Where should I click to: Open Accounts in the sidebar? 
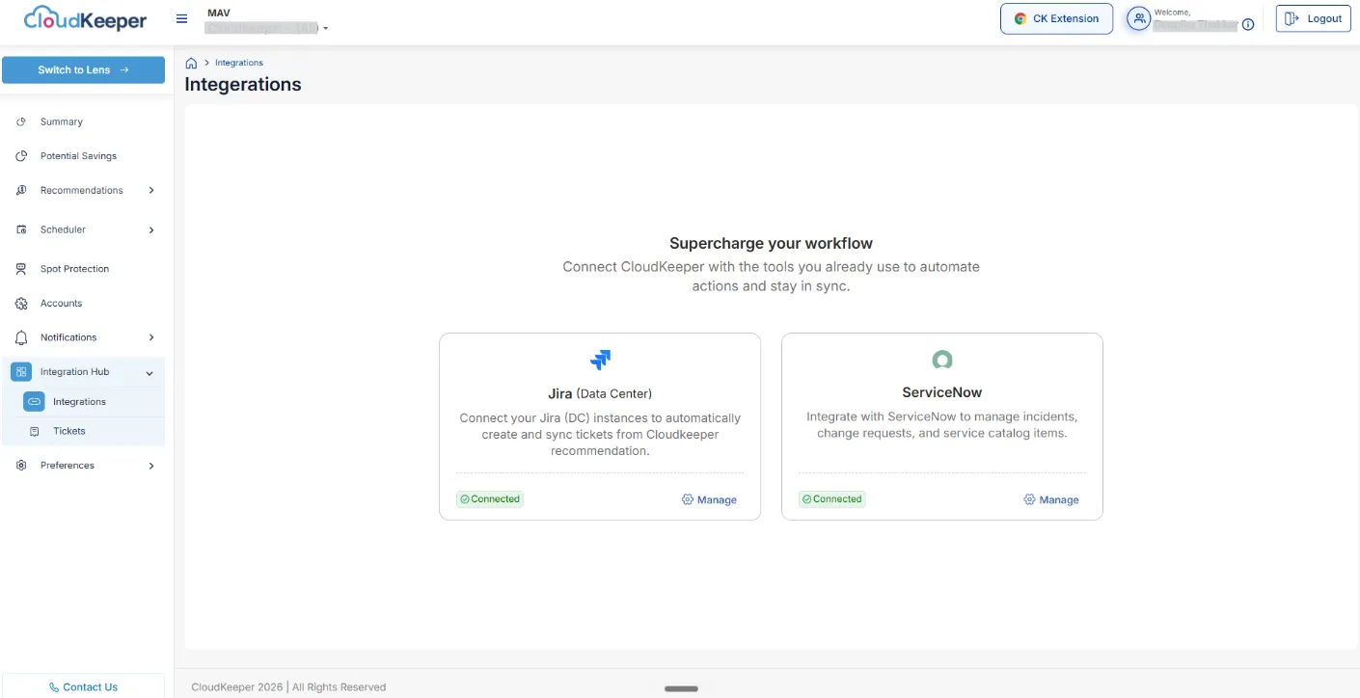point(61,304)
